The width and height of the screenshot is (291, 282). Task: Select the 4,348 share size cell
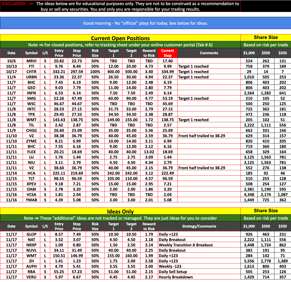tap(249, 195)
